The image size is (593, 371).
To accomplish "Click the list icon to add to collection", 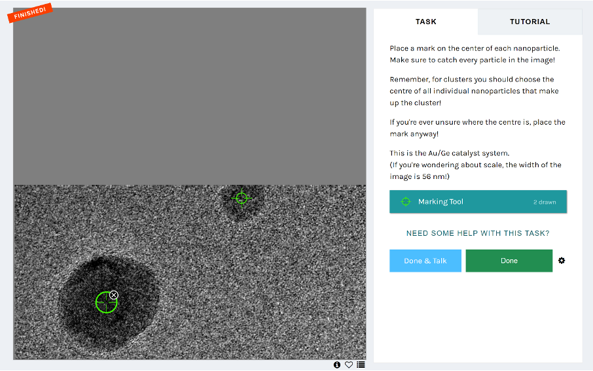I will coord(361,365).
